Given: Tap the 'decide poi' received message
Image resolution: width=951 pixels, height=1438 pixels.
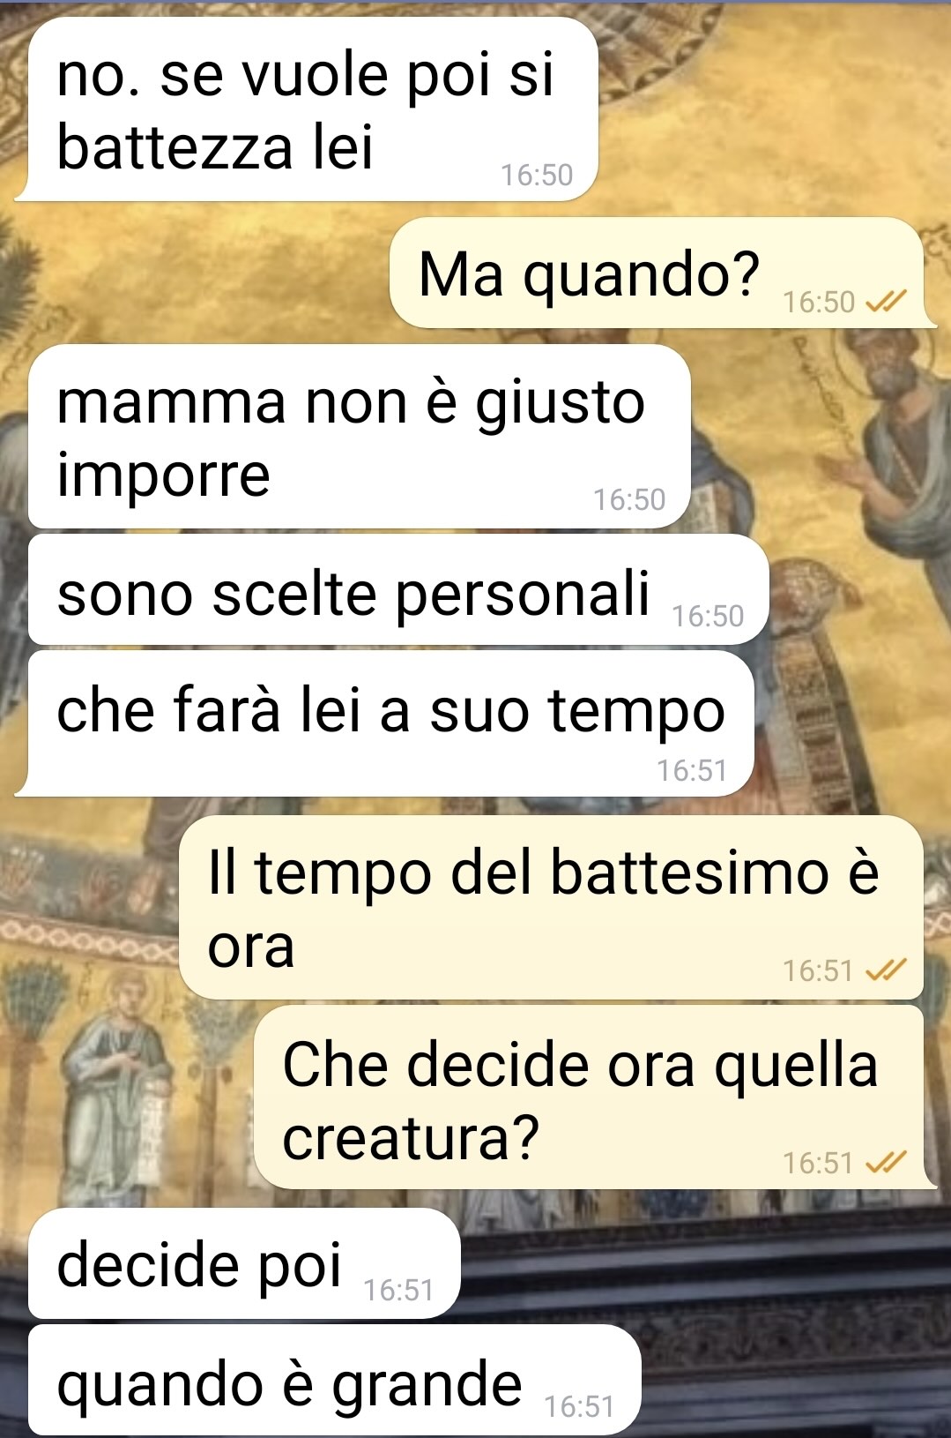Looking at the screenshot, I should click(x=244, y=1263).
